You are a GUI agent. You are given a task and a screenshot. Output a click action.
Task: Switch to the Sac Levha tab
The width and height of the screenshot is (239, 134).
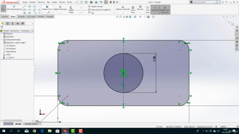point(31,16)
